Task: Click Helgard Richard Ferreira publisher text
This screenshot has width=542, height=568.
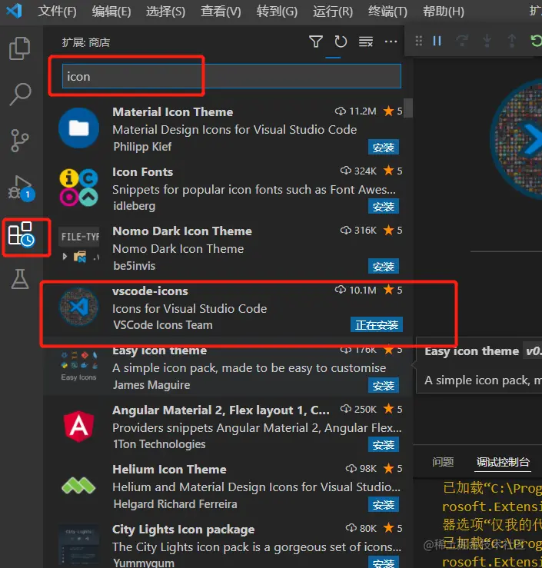Action: (x=175, y=504)
